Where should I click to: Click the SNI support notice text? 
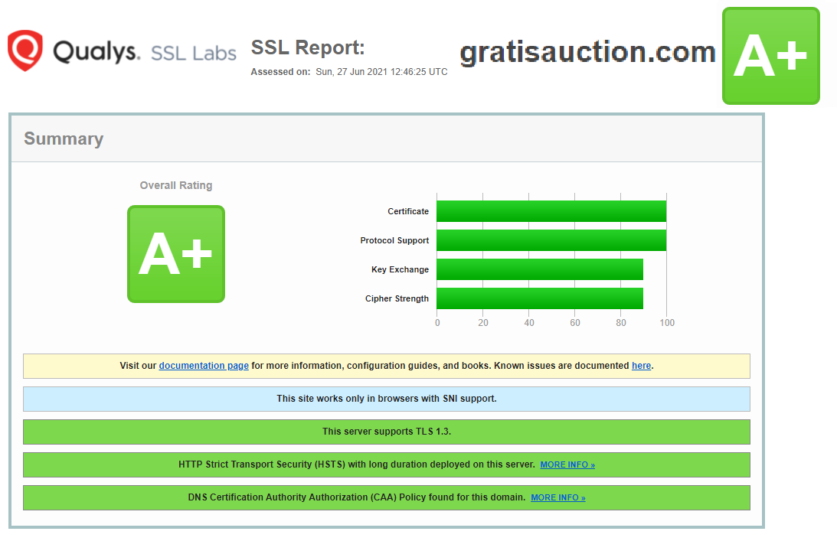point(387,399)
